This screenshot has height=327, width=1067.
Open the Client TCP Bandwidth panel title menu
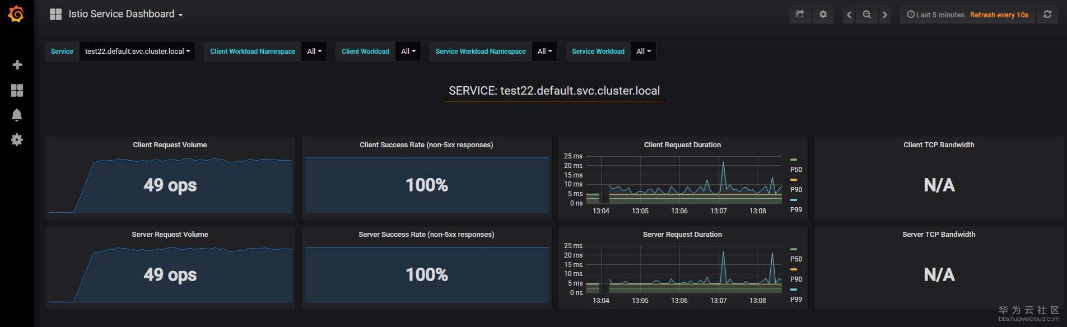pyautogui.click(x=939, y=144)
